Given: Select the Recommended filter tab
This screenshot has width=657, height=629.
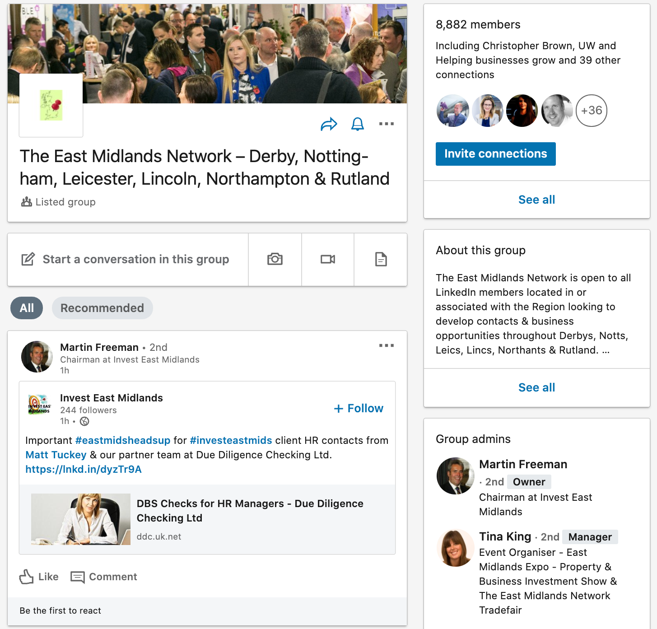Looking at the screenshot, I should (103, 308).
